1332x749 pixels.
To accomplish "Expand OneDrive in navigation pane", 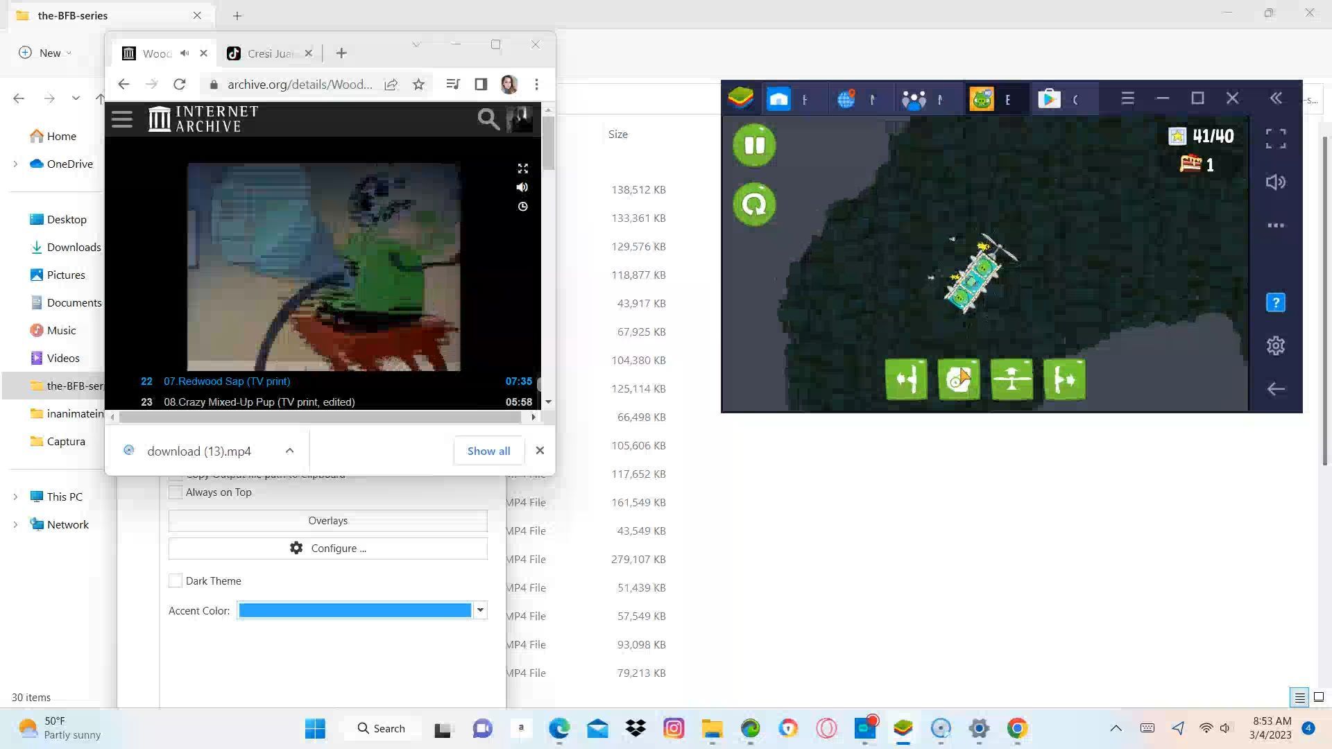I will 15,164.
